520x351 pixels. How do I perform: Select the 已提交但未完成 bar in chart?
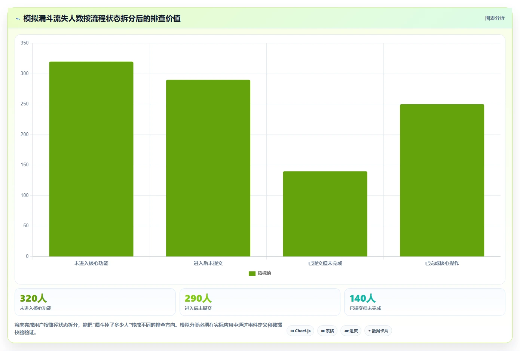[x=325, y=214]
